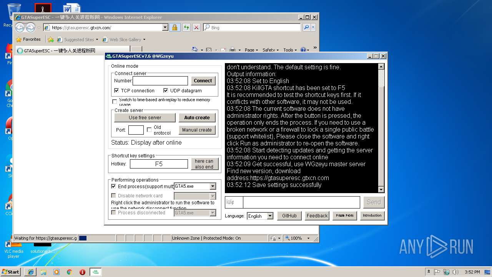Click the log panel scrollbar up arrow
This screenshot has height=277, width=492.
pyautogui.click(x=381, y=67)
